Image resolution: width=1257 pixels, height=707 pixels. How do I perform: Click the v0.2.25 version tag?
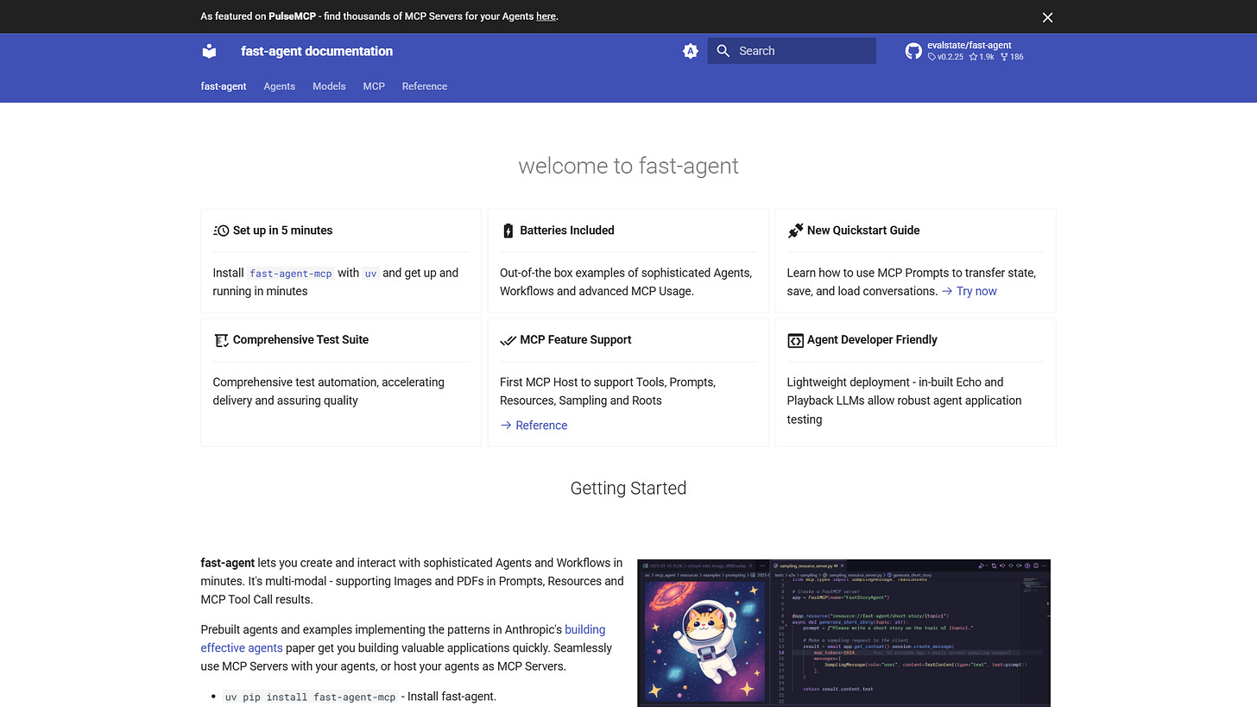945,57
